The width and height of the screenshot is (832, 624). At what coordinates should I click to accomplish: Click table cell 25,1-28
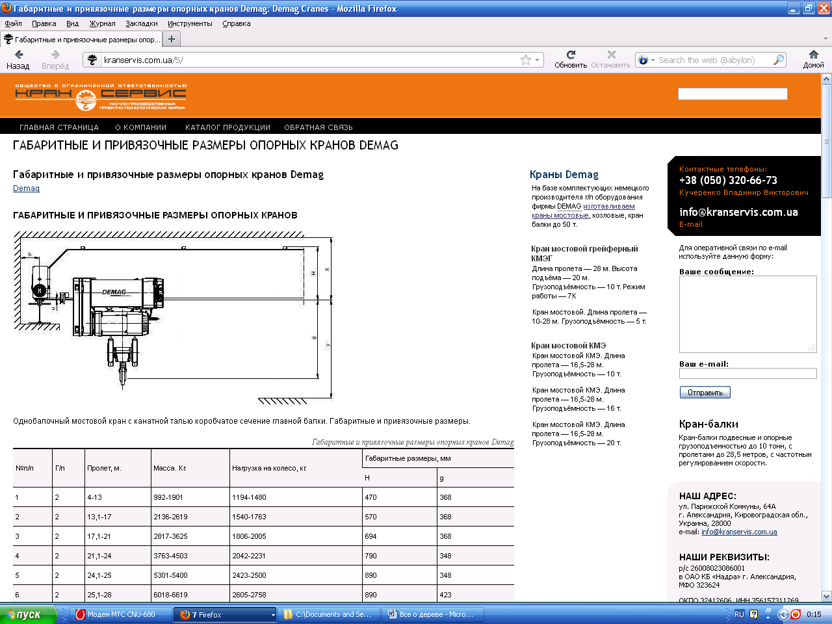tap(99, 595)
